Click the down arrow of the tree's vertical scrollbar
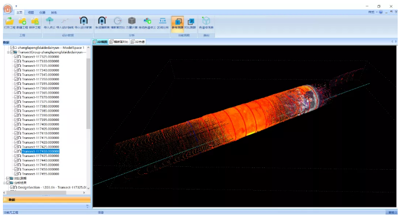Image resolution: width=400 pixels, height=218 pixels. tap(88, 188)
